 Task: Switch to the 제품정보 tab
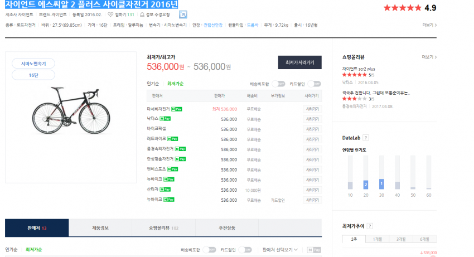[100, 228]
